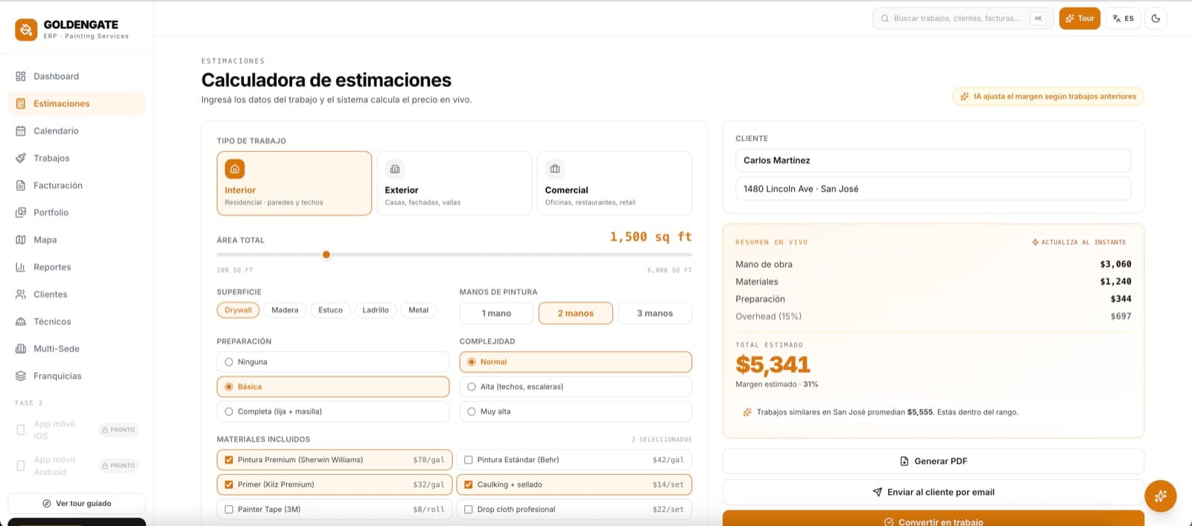The height and width of the screenshot is (526, 1192).
Task: Click the 1,500 sq ft area value
Action: (x=650, y=237)
